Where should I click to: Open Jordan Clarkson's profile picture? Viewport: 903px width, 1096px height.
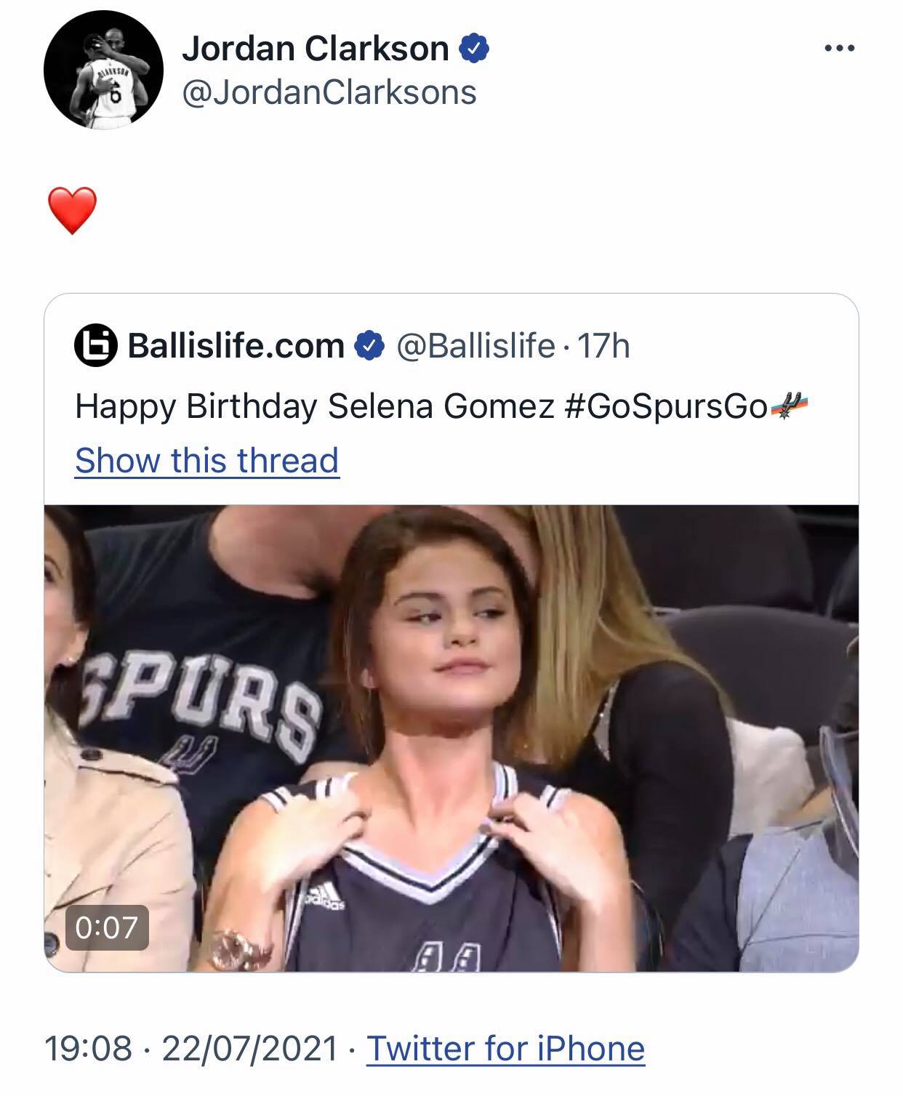[103, 70]
